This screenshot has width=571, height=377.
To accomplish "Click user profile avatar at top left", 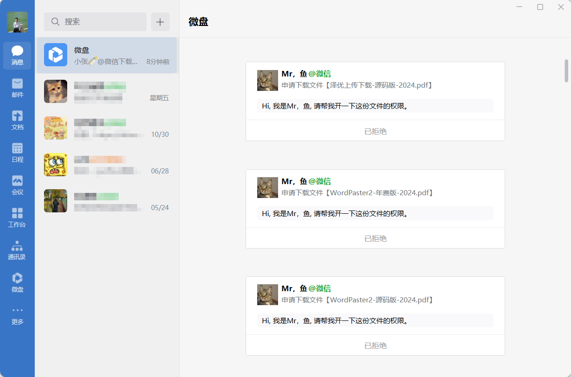I will [x=17, y=22].
